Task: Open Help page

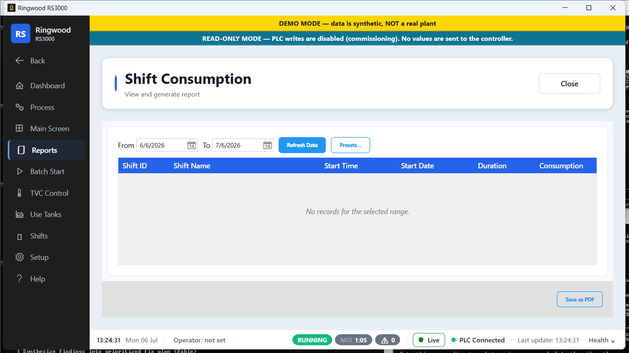Action: [47, 279]
